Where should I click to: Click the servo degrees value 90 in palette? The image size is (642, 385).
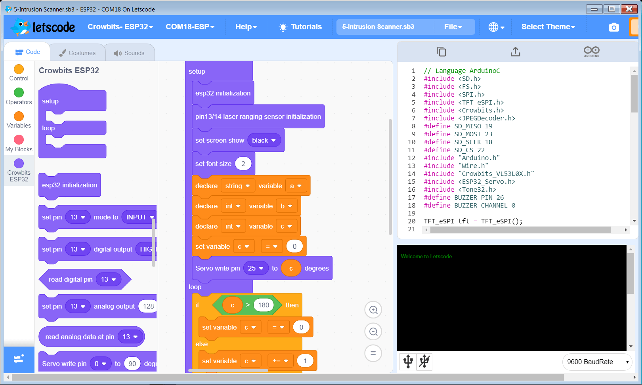point(132,364)
